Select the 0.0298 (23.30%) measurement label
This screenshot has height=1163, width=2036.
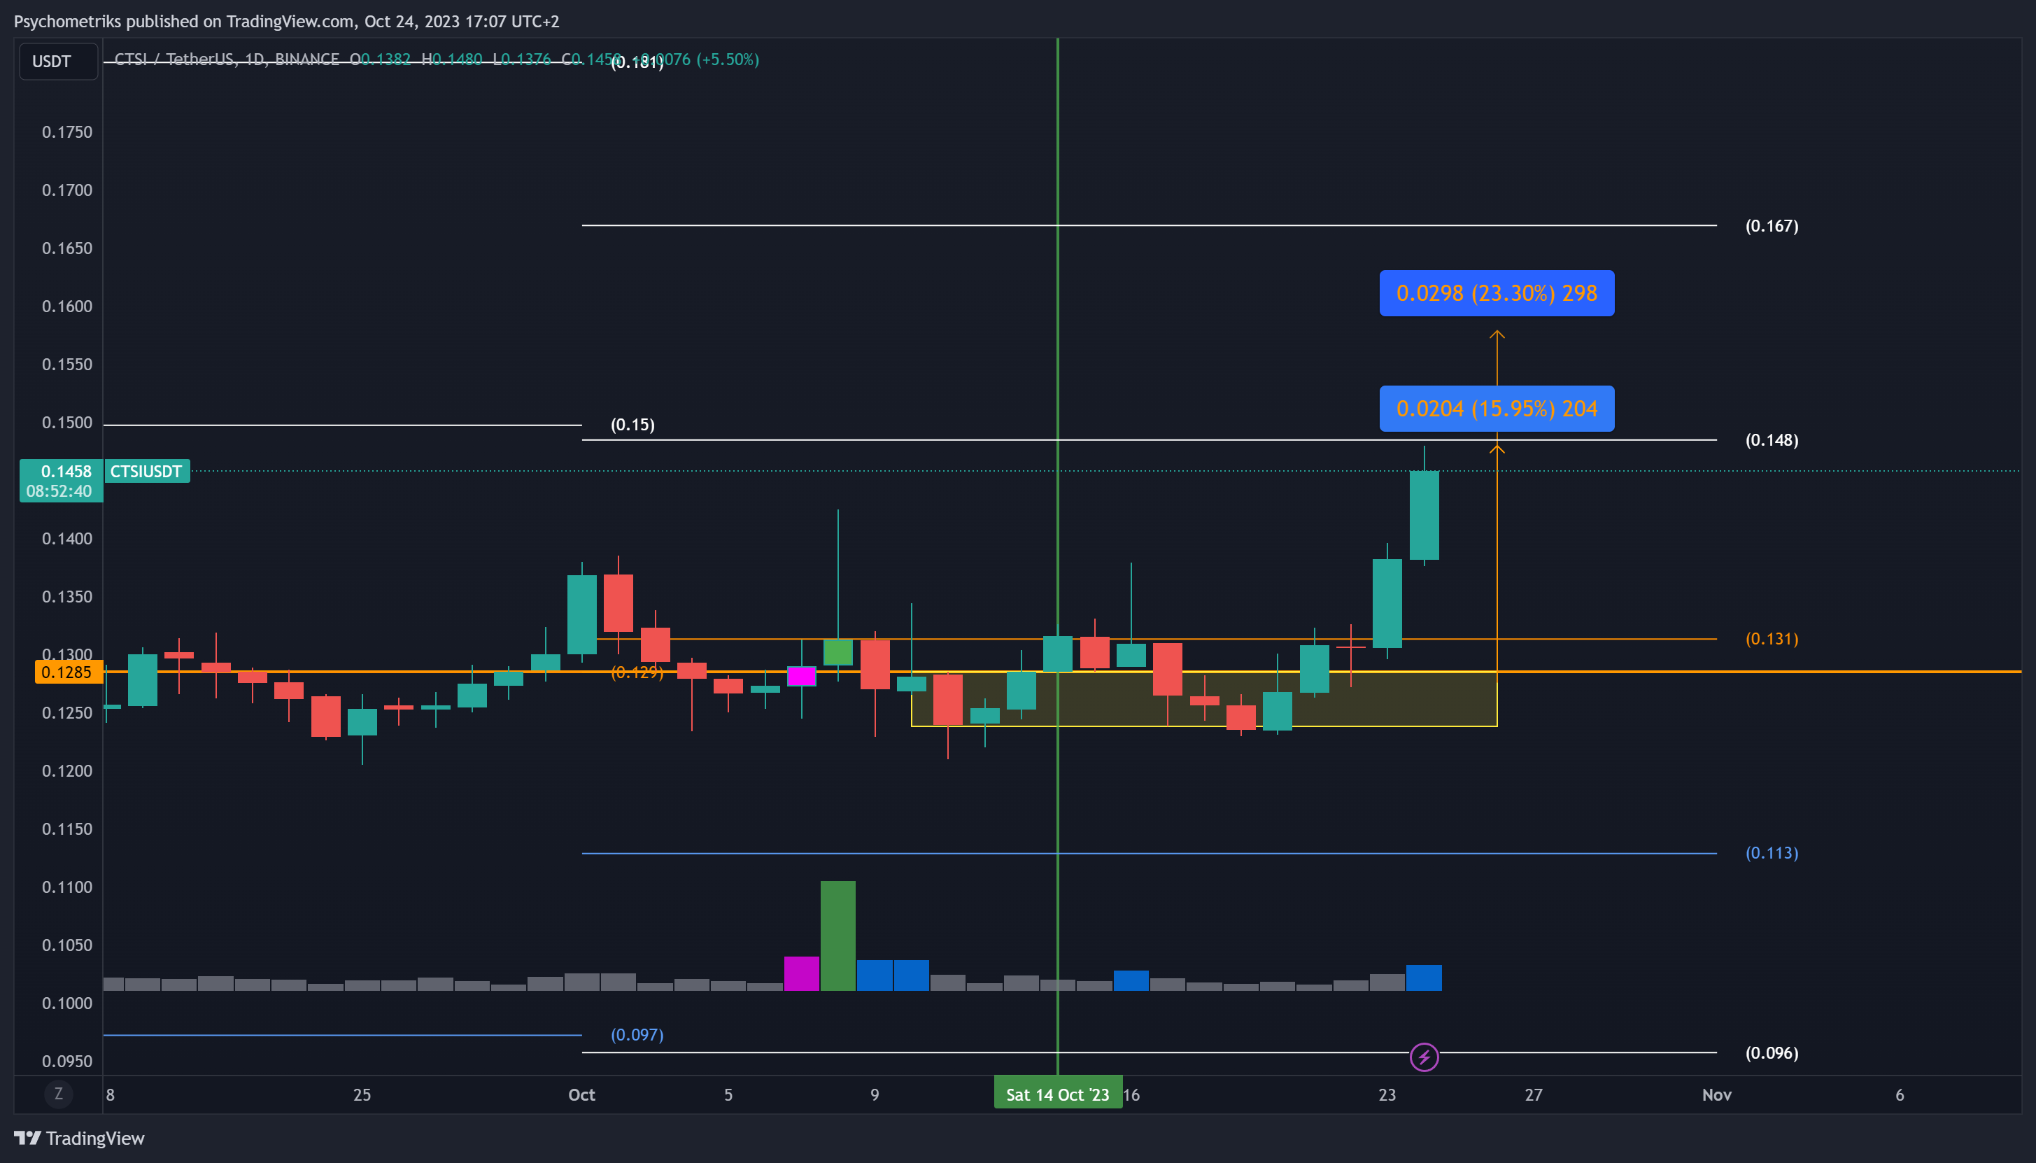pos(1497,293)
